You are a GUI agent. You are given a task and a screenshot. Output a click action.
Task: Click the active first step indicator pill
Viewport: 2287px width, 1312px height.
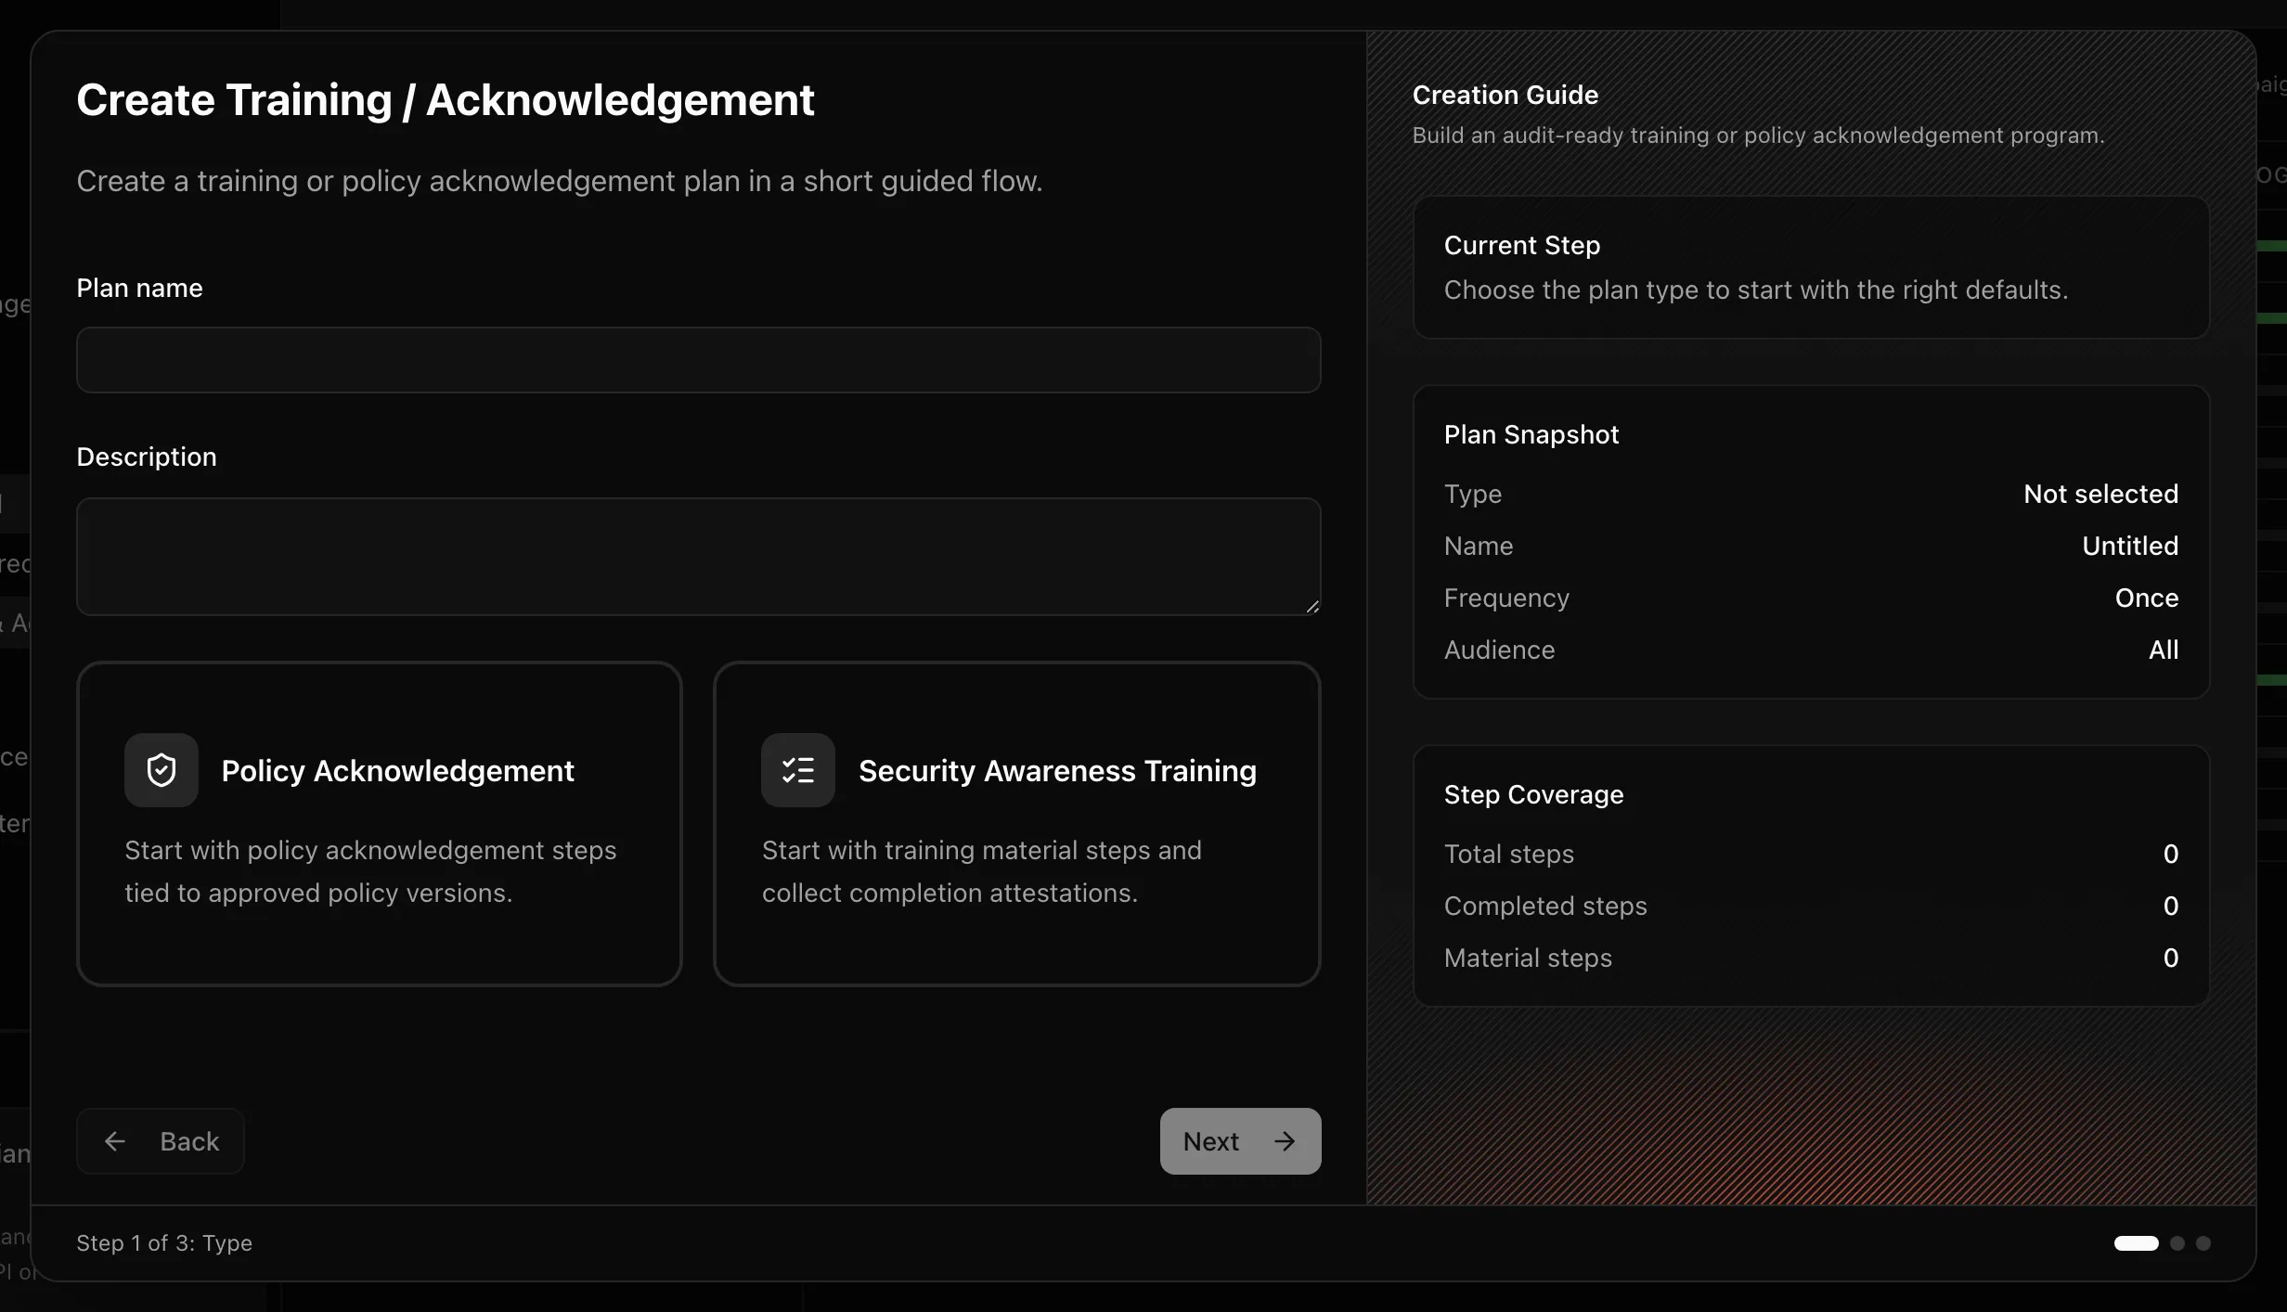point(2137,1243)
